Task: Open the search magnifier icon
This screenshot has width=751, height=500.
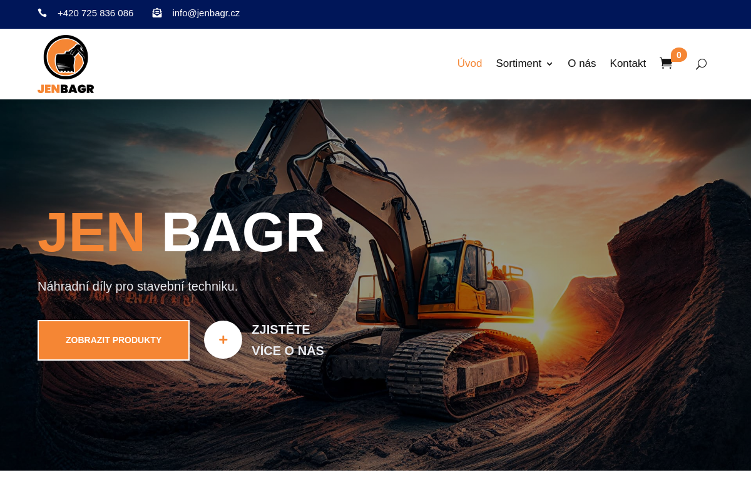Action: pyautogui.click(x=701, y=64)
